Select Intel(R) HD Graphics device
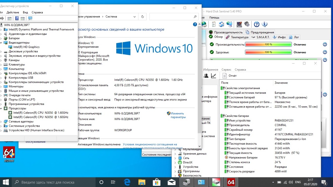The height and width of the screenshot is (187, 333). coord(26,47)
